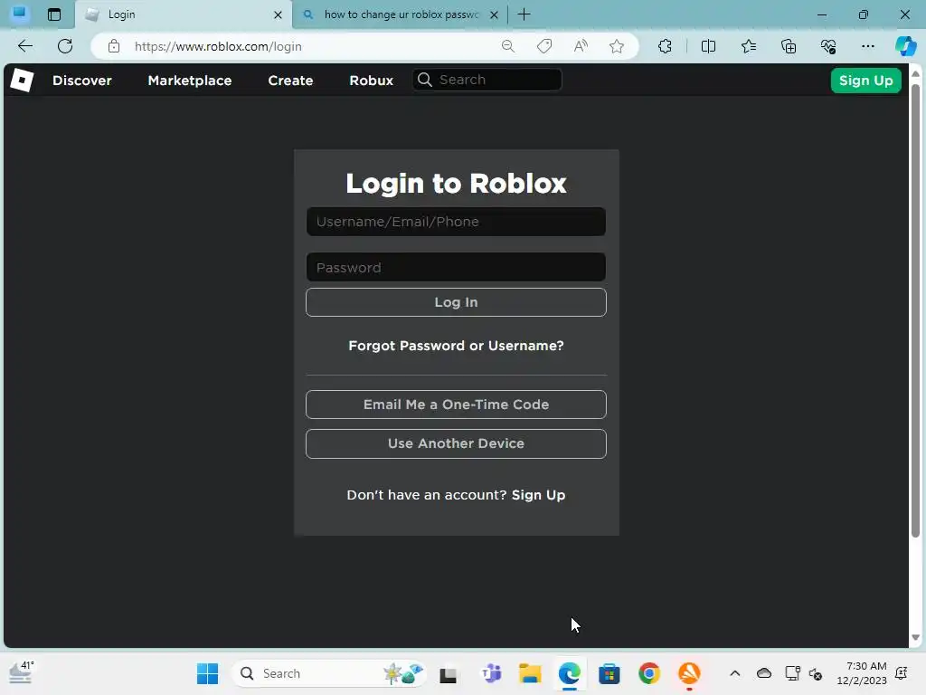Go back with browser back arrow
This screenshot has height=695, width=926.
[24, 46]
